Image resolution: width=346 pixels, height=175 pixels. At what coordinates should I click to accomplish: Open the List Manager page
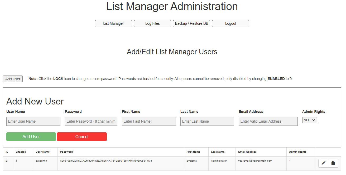[x=113, y=23]
